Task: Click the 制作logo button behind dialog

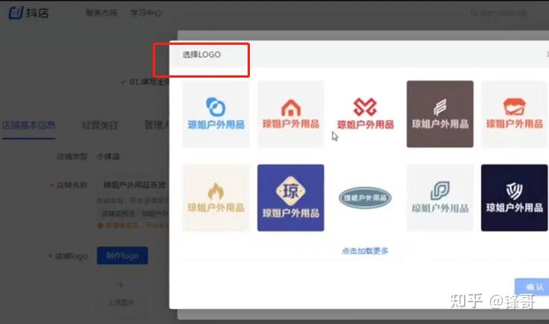Action: 122,256
